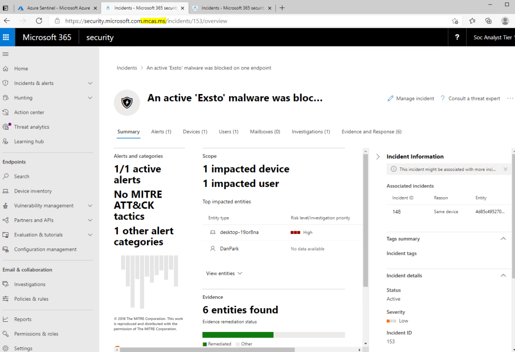Open Device inventory from sidebar
The height and width of the screenshot is (352, 515).
[33, 191]
